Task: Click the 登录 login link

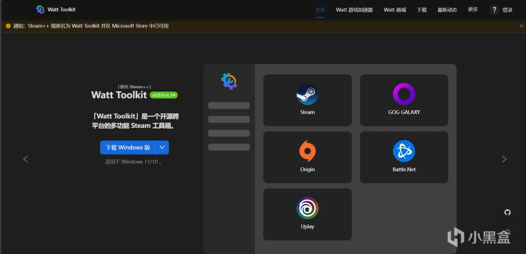Action: point(507,10)
